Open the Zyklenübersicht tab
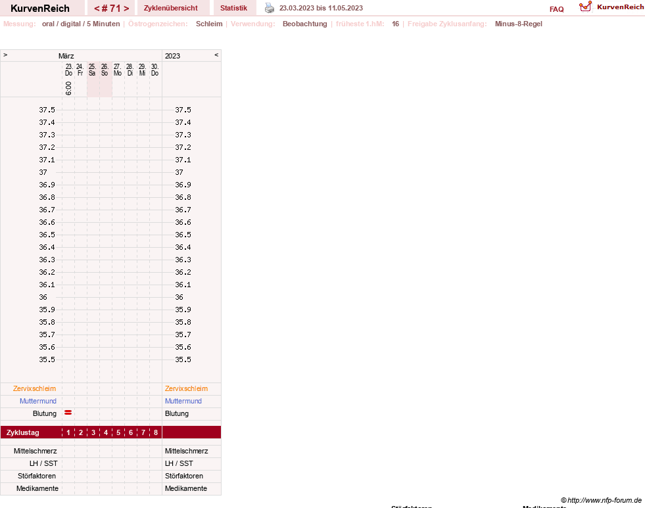 (171, 8)
